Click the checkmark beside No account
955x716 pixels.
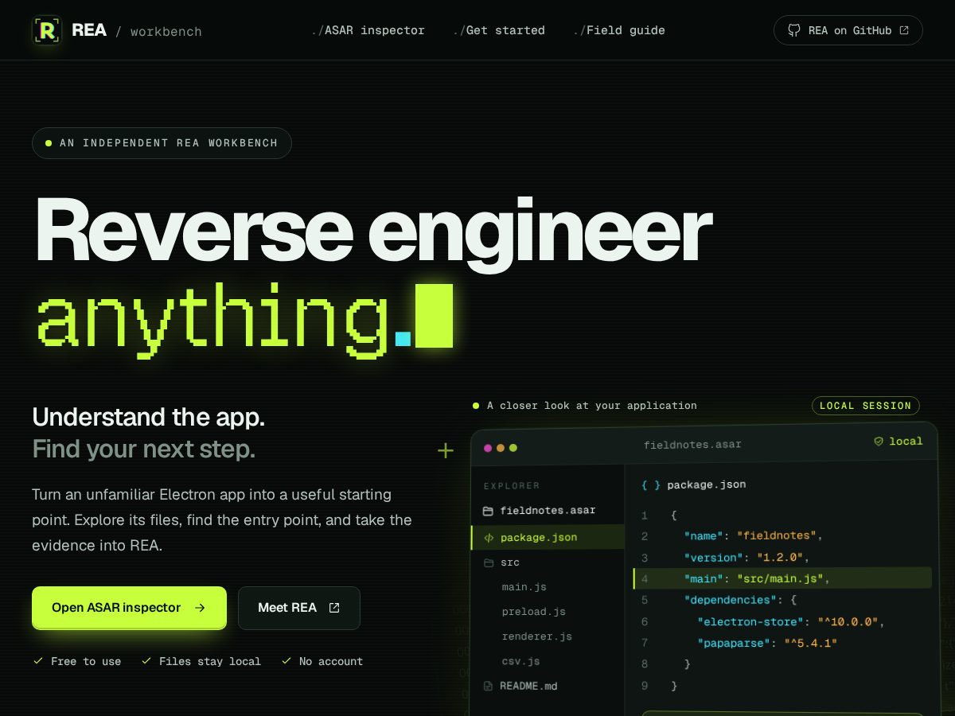pos(286,661)
